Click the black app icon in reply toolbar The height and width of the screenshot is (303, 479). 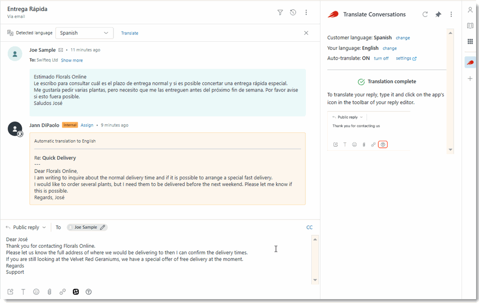pos(76,292)
